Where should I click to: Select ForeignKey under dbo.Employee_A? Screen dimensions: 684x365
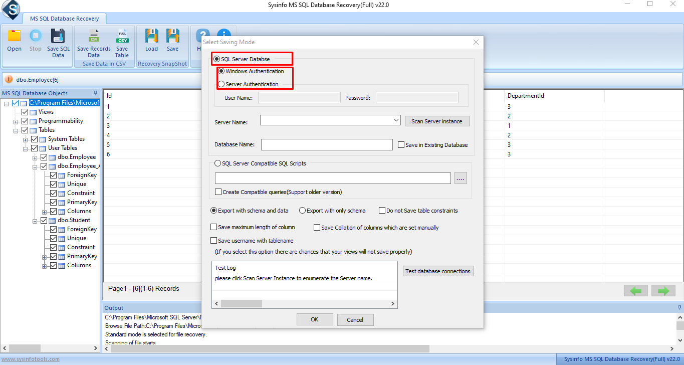pos(82,175)
